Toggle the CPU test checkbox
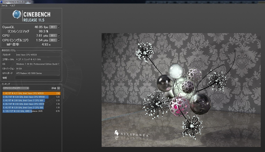This screenshot has width=265, height=152. (59, 35)
